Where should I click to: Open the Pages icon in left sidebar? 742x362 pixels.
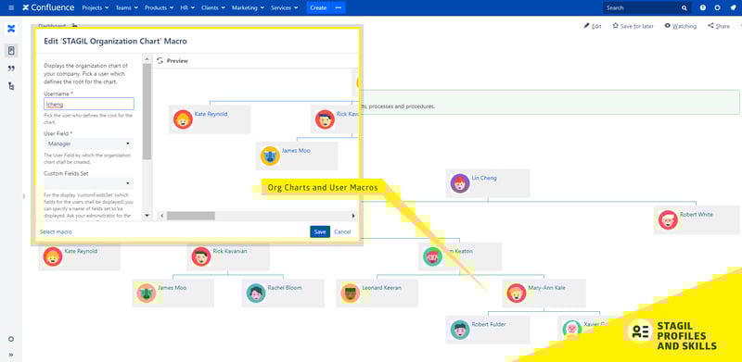11,51
